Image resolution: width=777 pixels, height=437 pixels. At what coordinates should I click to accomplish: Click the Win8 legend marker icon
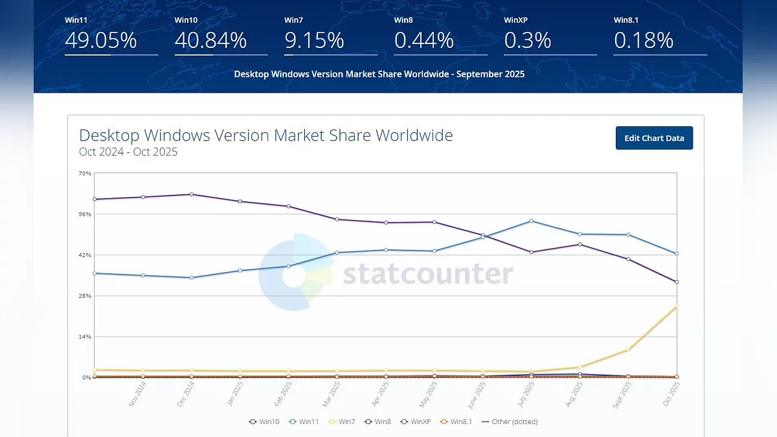coord(369,421)
